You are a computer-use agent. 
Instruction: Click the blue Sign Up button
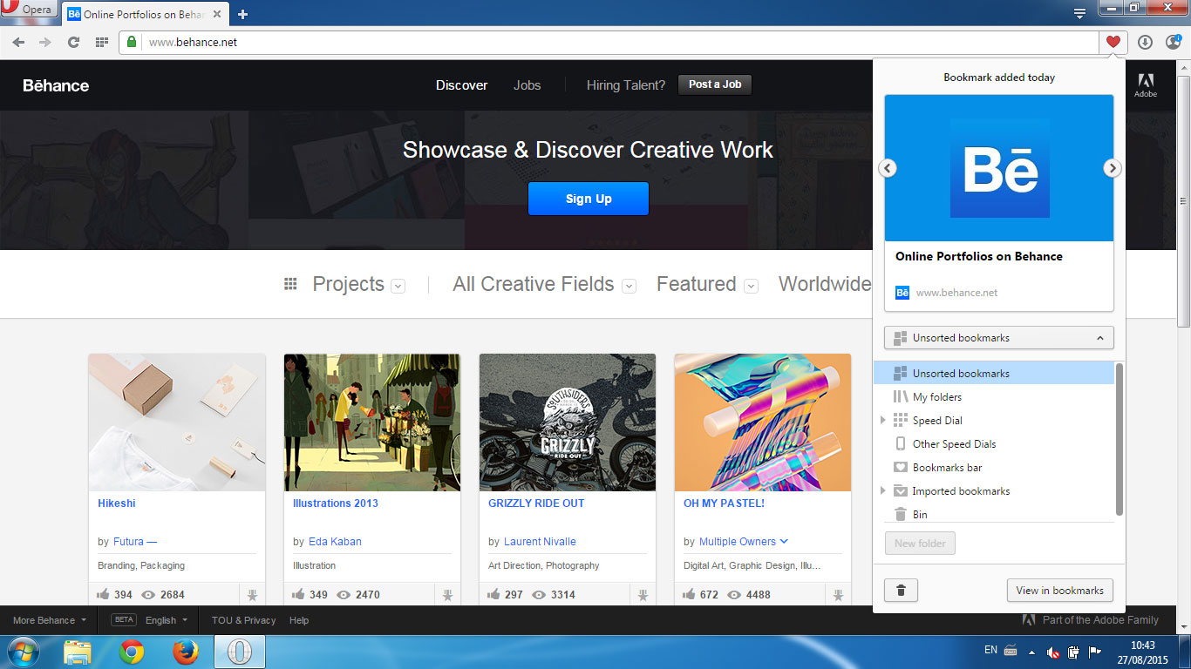(x=589, y=199)
